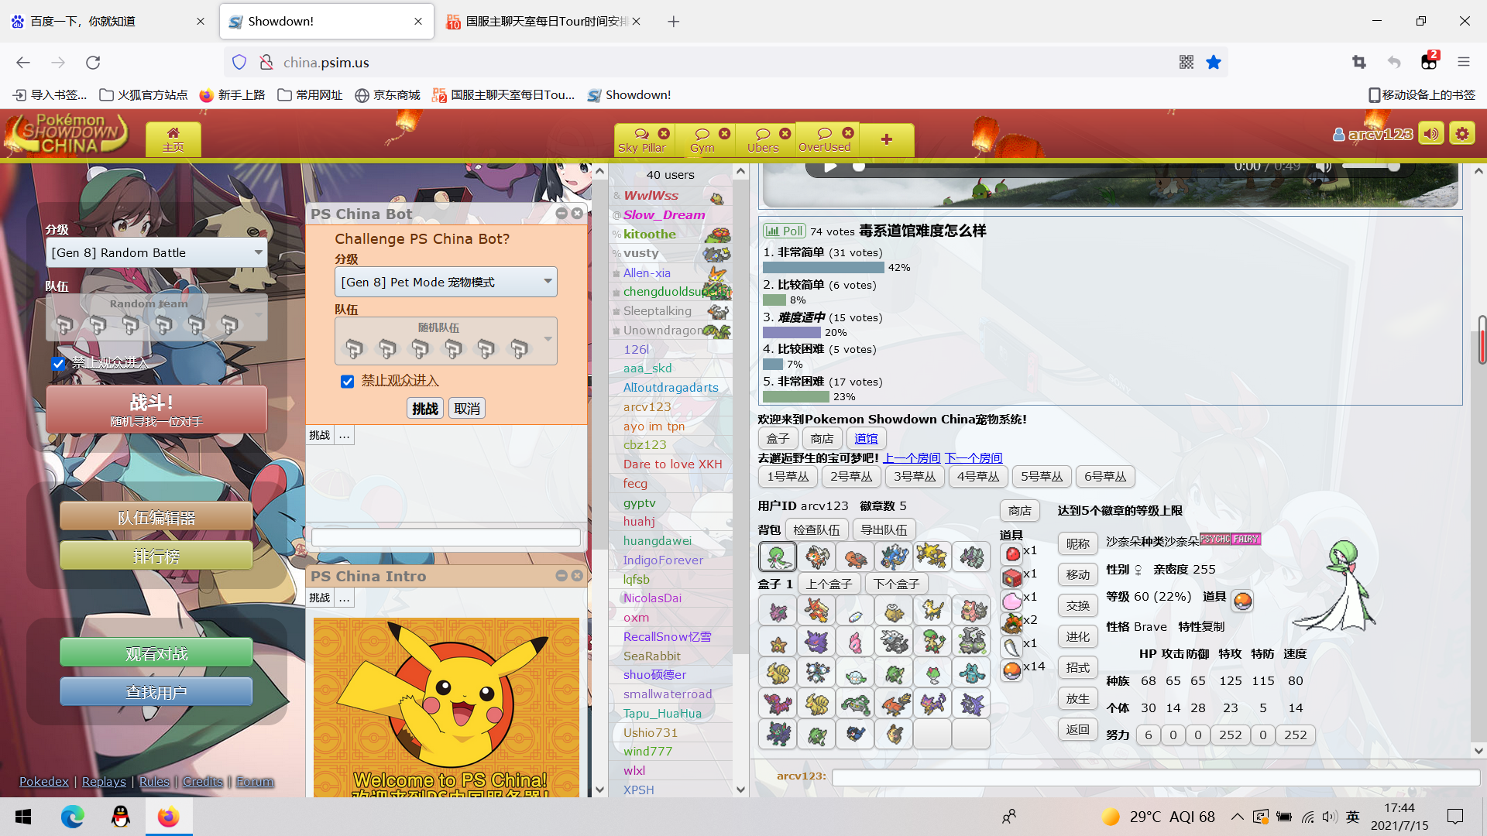Confirm challenge with 挑战 button

point(425,409)
